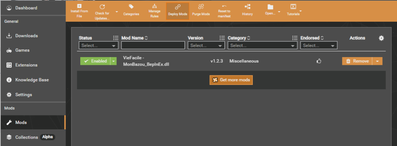Screen dimensions: 397x146
Task: Remove the VieFacile mod
Action: (x=357, y=61)
